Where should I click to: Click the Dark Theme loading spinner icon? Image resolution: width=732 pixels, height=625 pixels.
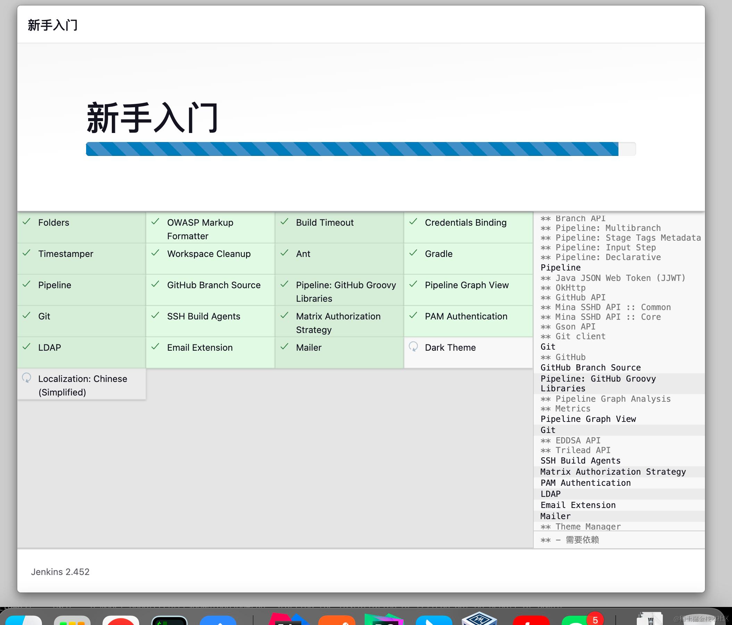tap(413, 347)
